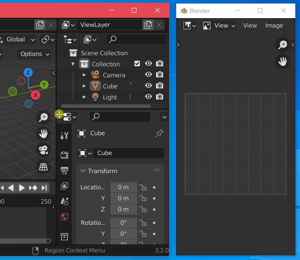The image size is (300, 260).
Task: Open the Output properties tab
Action: (x=65, y=170)
